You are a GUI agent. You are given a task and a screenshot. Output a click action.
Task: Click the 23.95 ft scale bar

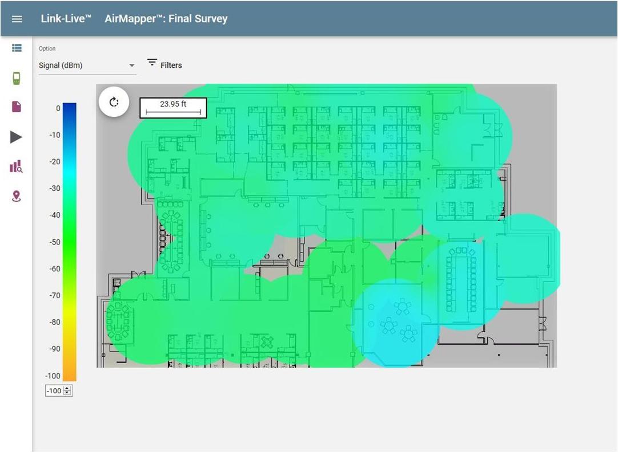point(173,107)
